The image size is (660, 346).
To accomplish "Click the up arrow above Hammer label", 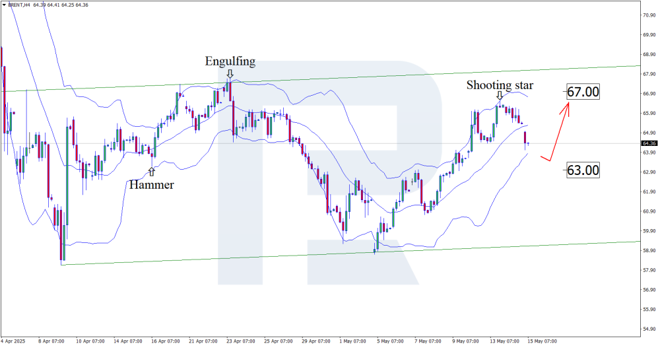I will (x=152, y=172).
